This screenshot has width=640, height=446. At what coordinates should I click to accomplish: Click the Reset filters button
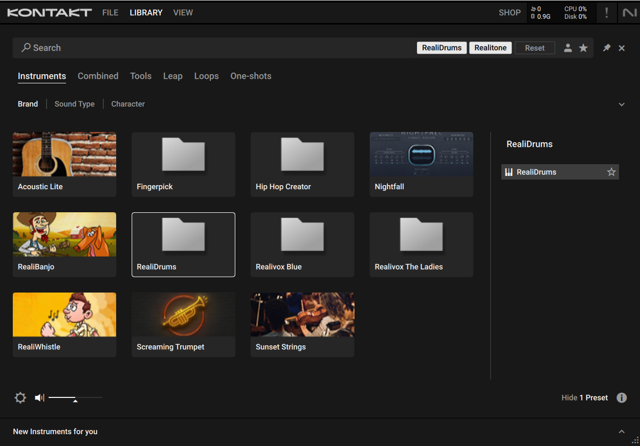pyautogui.click(x=535, y=48)
